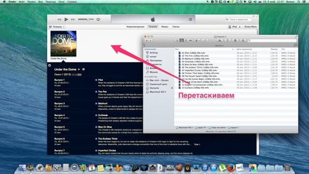Switch to the Жанры tab in iTunes

pos(165,27)
